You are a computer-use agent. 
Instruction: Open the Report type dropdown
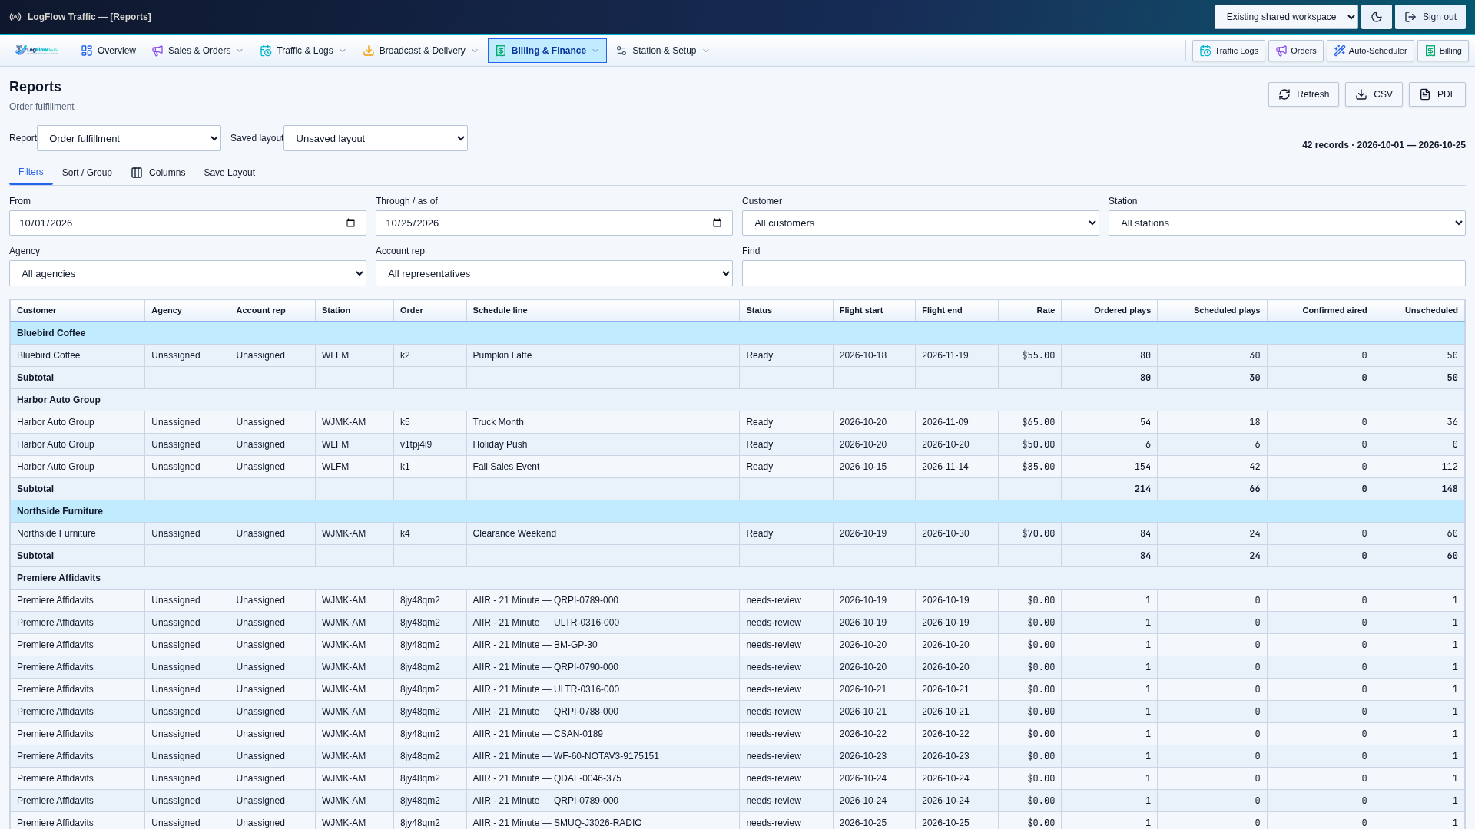[129, 138]
